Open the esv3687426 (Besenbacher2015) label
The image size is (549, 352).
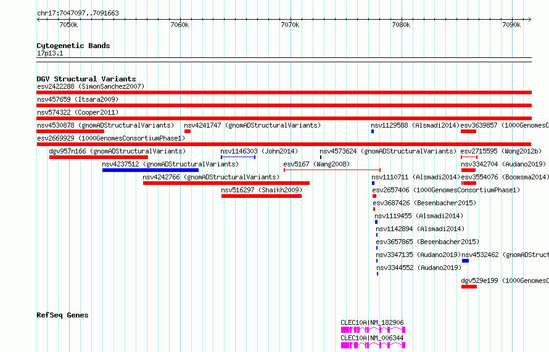pyautogui.click(x=425, y=203)
